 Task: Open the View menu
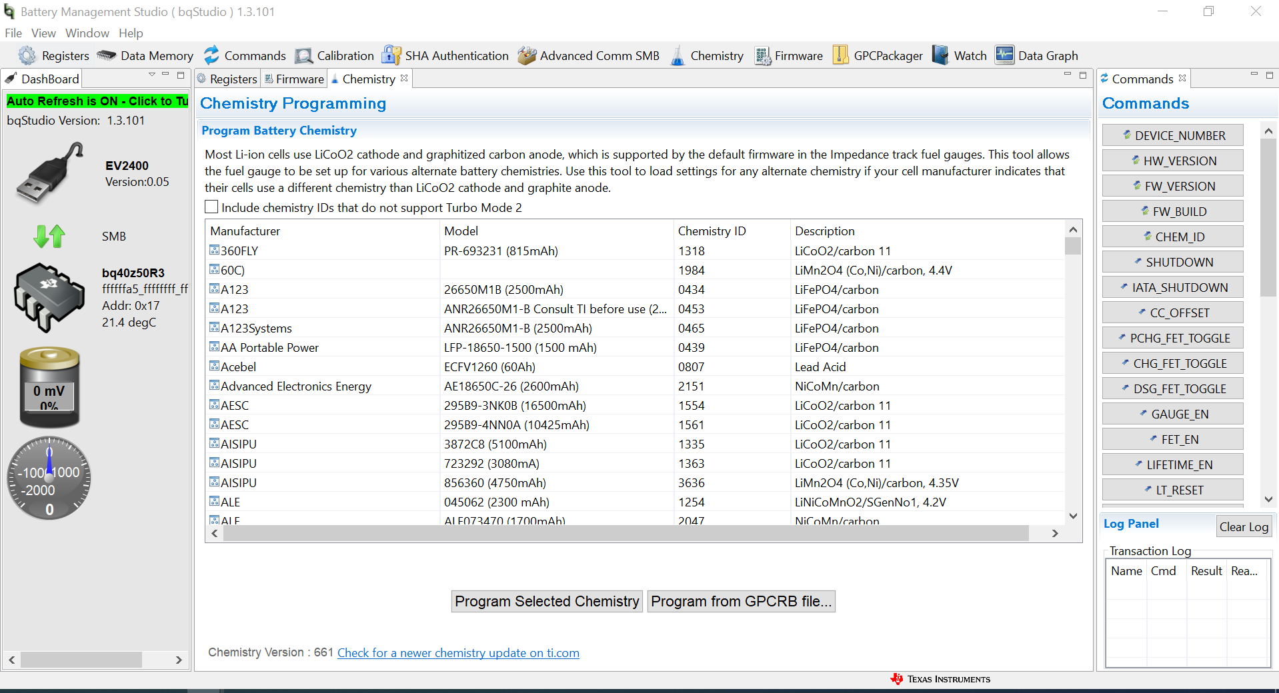(43, 33)
